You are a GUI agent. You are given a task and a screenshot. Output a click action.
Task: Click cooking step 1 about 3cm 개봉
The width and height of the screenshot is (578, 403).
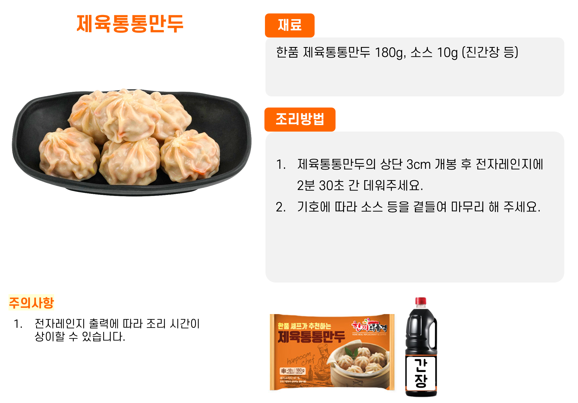tap(409, 164)
